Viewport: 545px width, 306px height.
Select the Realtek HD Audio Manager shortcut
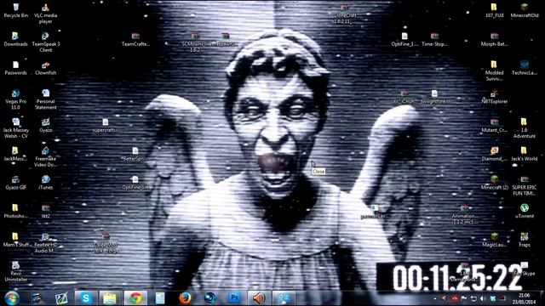pyautogui.click(x=45, y=242)
